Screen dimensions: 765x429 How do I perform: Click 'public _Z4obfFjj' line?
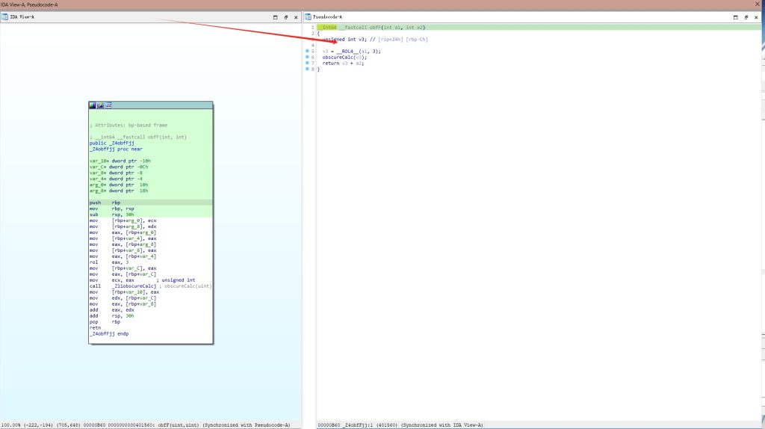112,143
